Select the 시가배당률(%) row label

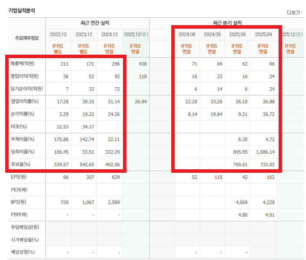tap(25, 240)
